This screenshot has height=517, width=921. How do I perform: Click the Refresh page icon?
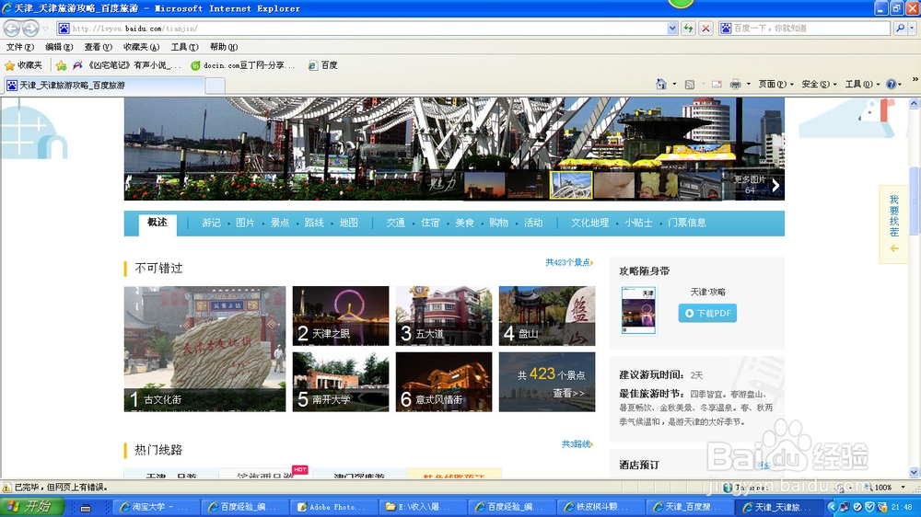click(x=688, y=28)
